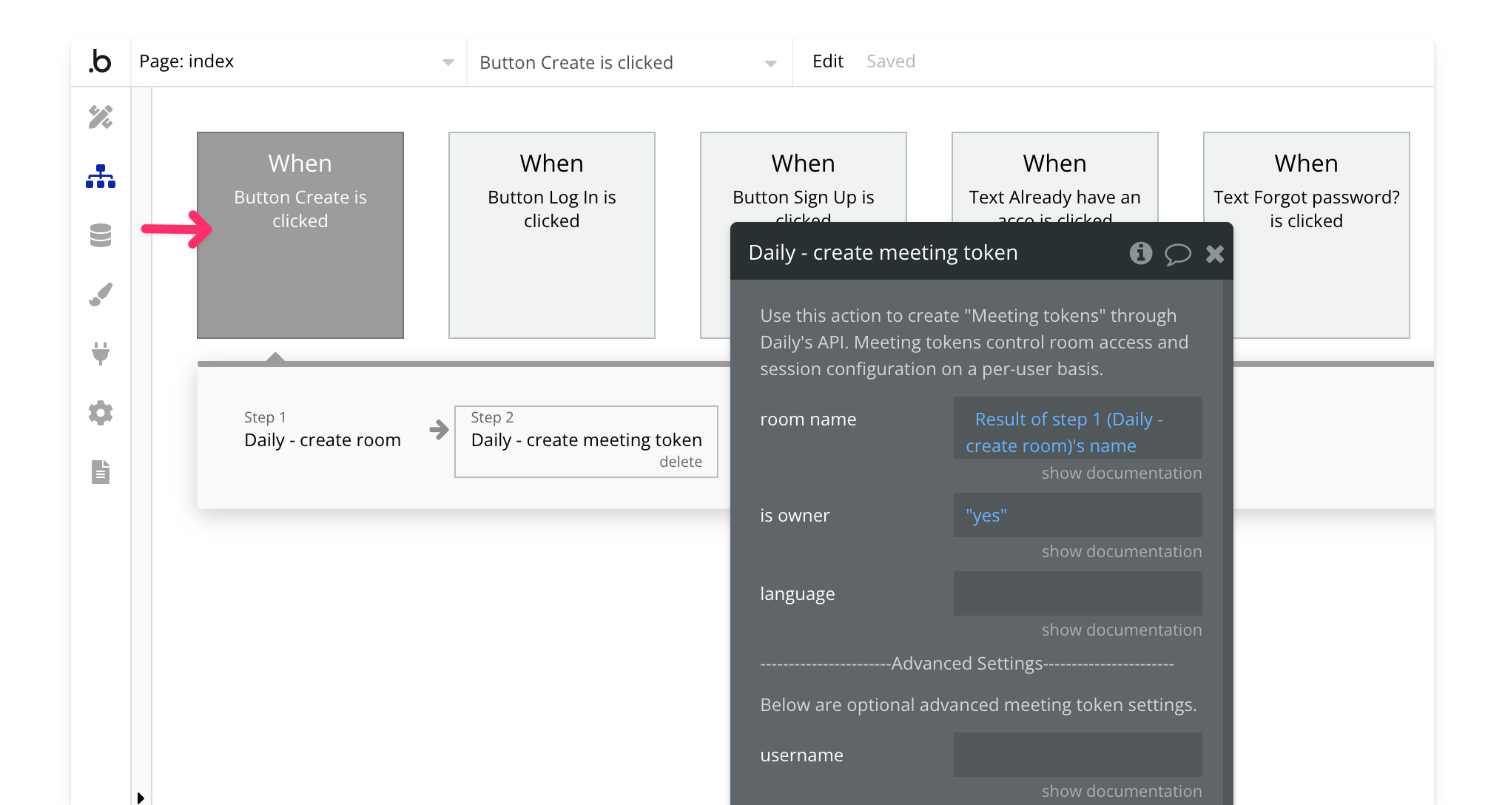
Task: Open the Plugins plug icon
Action: [x=101, y=354]
